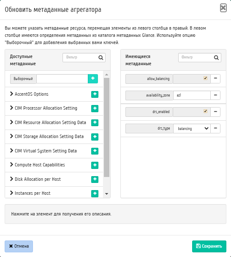This screenshot has width=231, height=257.
Task: Open the drs_type balancing dropdown
Action: 192,129
